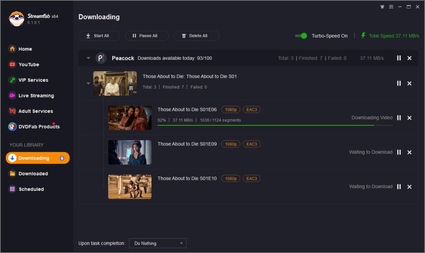Select the Downloading library tab
The width and height of the screenshot is (425, 253).
38,158
